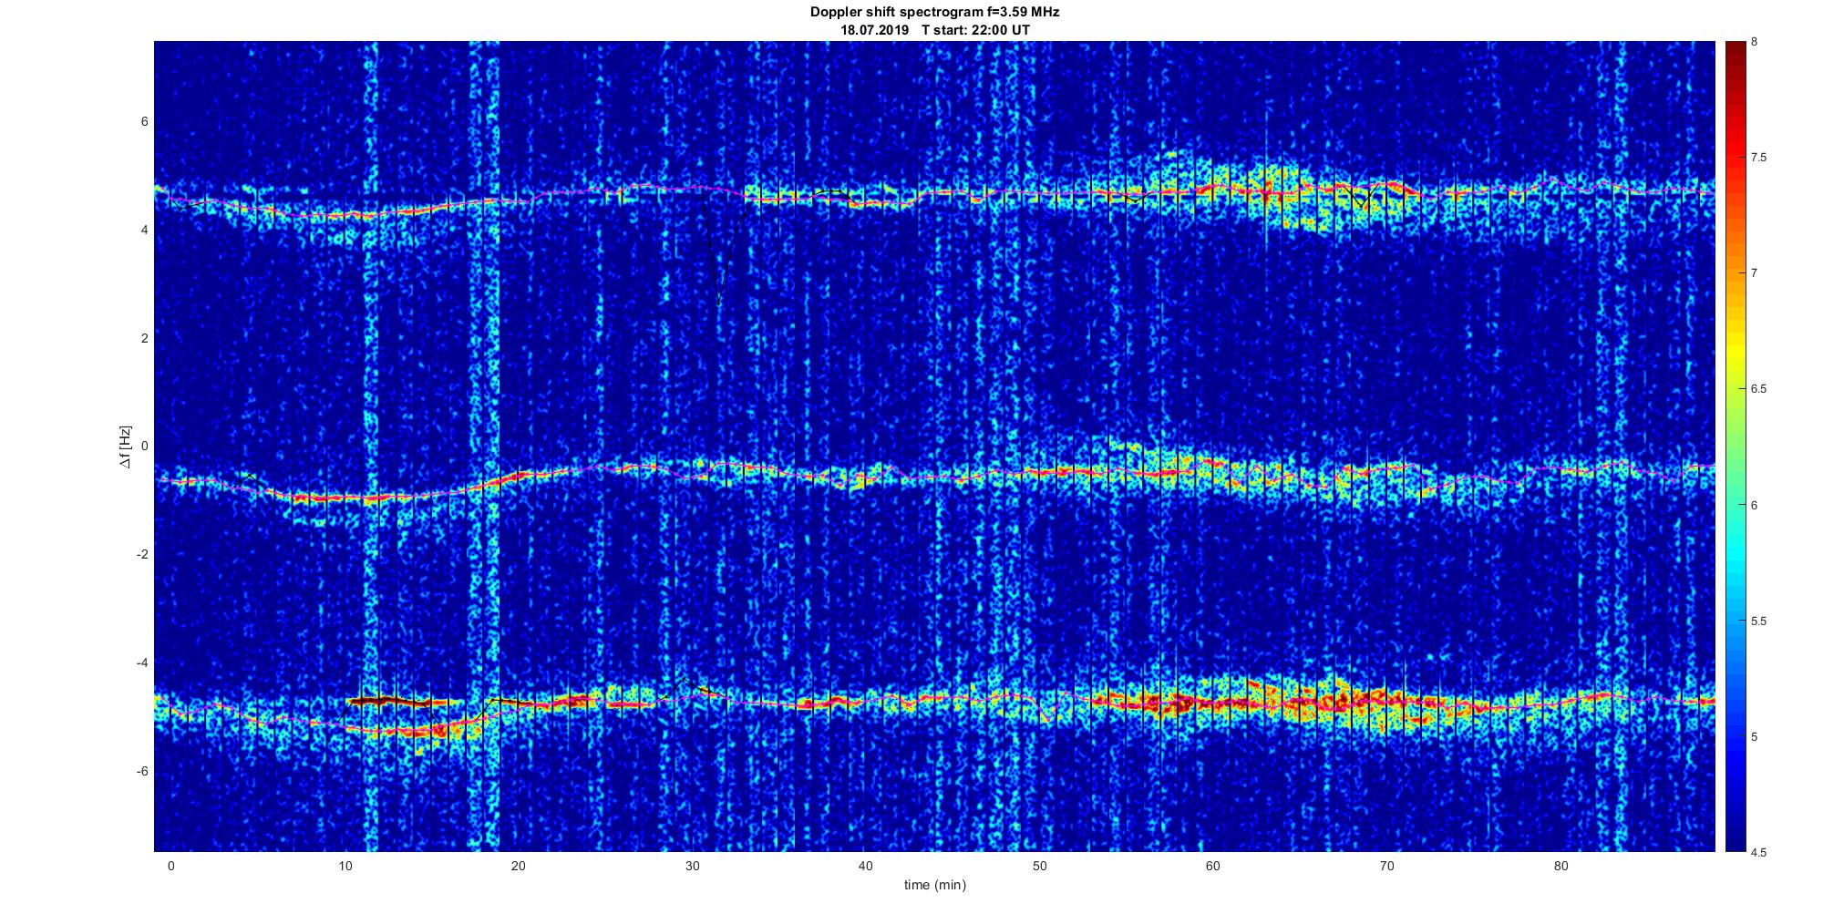This screenshot has height=914, width=1823.
Task: Click the x-axis tick label 70
Action: pos(1387,866)
